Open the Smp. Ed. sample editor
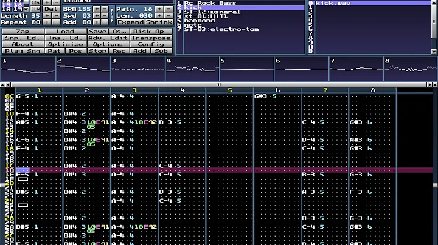Screen dimensions: 438x245 click(x=23, y=38)
